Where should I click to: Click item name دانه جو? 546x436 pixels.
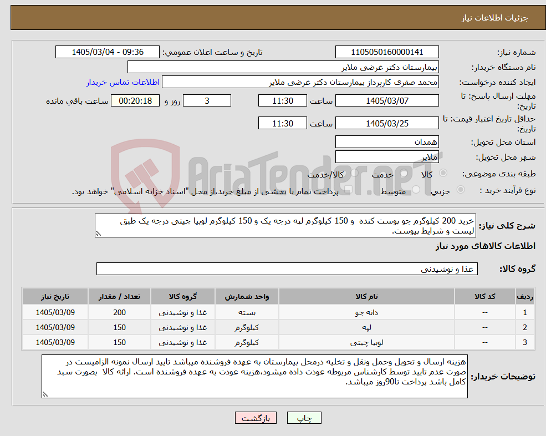pyautogui.click(x=366, y=312)
